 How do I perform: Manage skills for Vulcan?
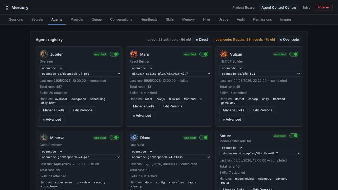tap(233, 110)
